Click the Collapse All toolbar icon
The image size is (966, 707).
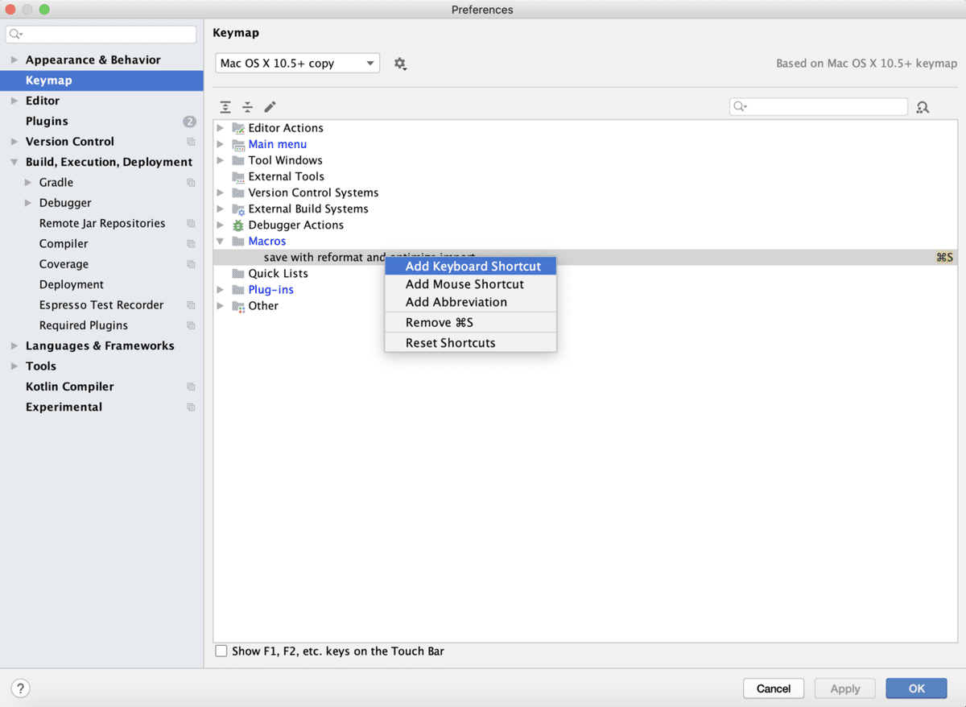248,107
